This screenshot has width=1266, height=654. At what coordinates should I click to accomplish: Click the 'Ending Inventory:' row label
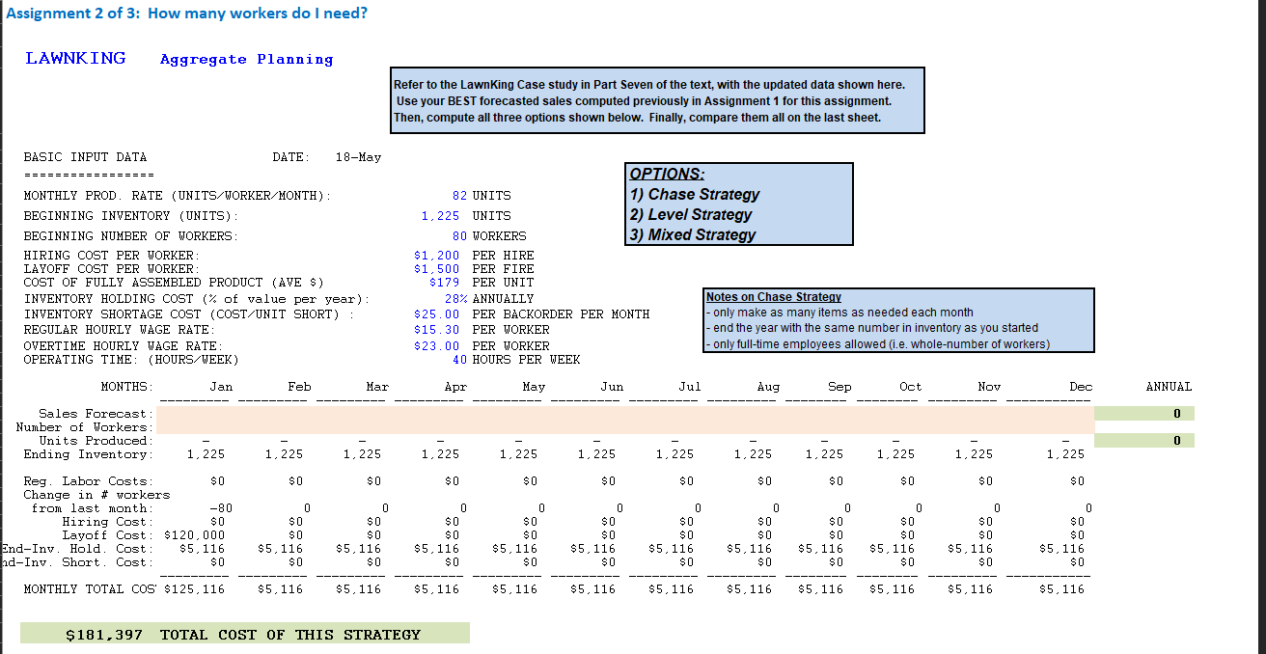click(x=87, y=454)
